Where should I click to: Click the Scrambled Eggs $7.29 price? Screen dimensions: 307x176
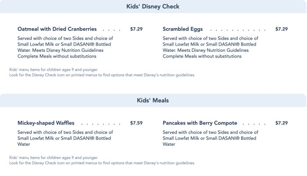[x=282, y=29]
